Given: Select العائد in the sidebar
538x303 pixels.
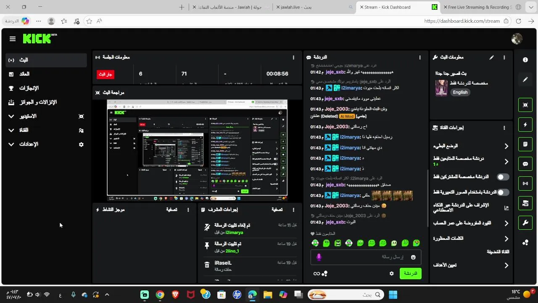Looking at the screenshot, I should click(46, 74).
